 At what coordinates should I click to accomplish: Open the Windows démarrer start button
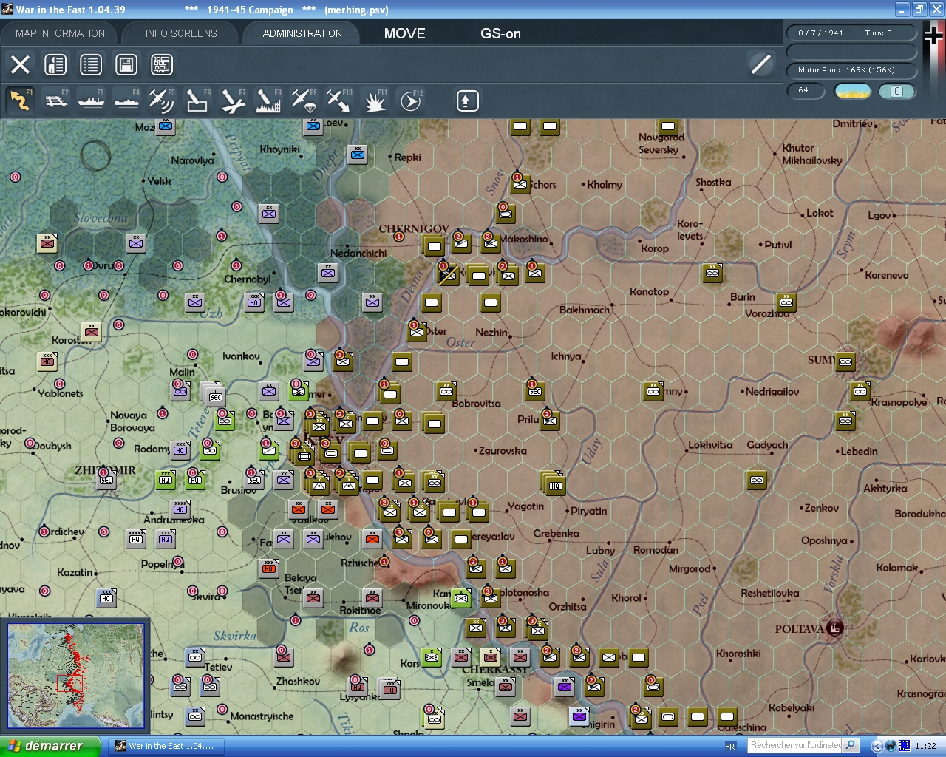pyautogui.click(x=50, y=746)
